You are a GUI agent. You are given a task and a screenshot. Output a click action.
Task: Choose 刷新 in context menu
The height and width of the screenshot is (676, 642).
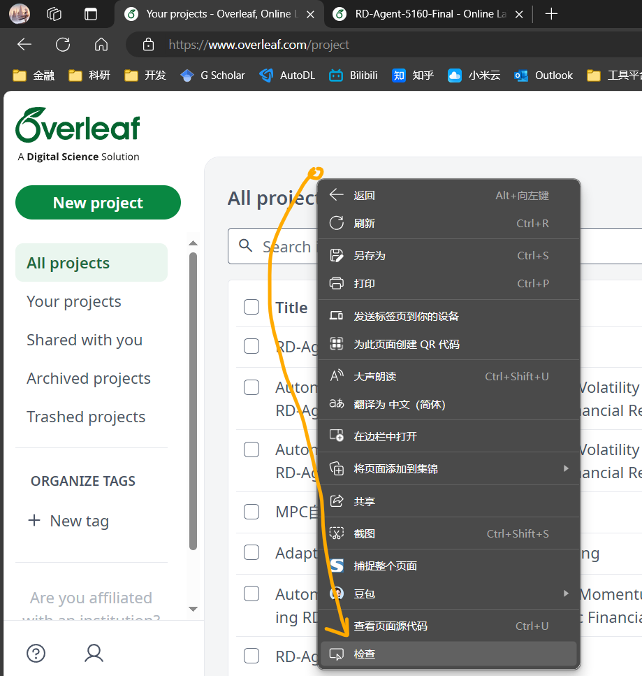[448, 223]
